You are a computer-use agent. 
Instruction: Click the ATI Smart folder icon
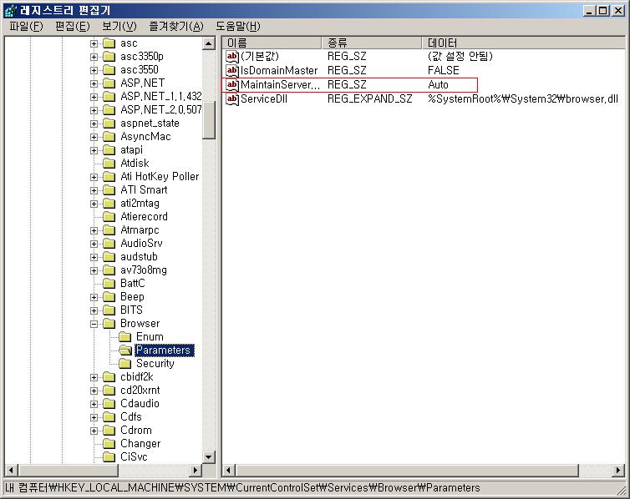[109, 190]
